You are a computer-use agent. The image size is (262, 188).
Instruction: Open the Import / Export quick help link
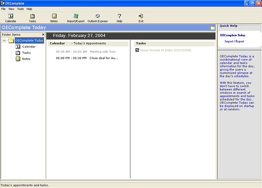234,41
